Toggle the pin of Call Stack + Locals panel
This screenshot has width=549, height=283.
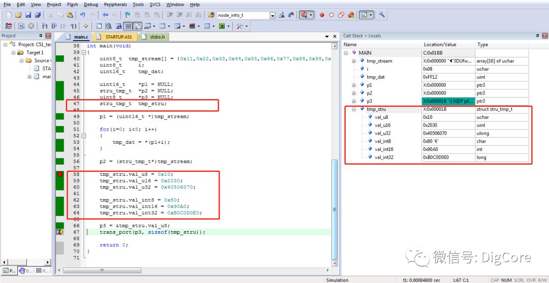(538, 36)
